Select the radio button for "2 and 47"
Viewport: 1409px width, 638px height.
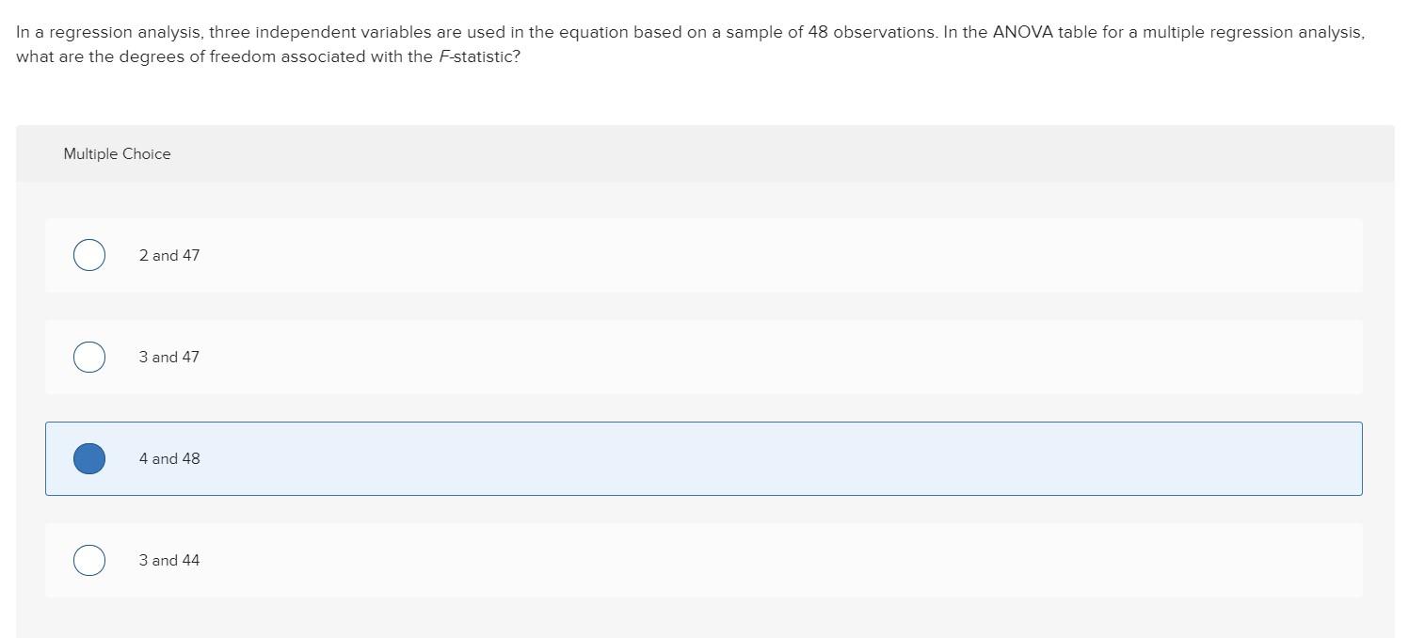pos(88,254)
